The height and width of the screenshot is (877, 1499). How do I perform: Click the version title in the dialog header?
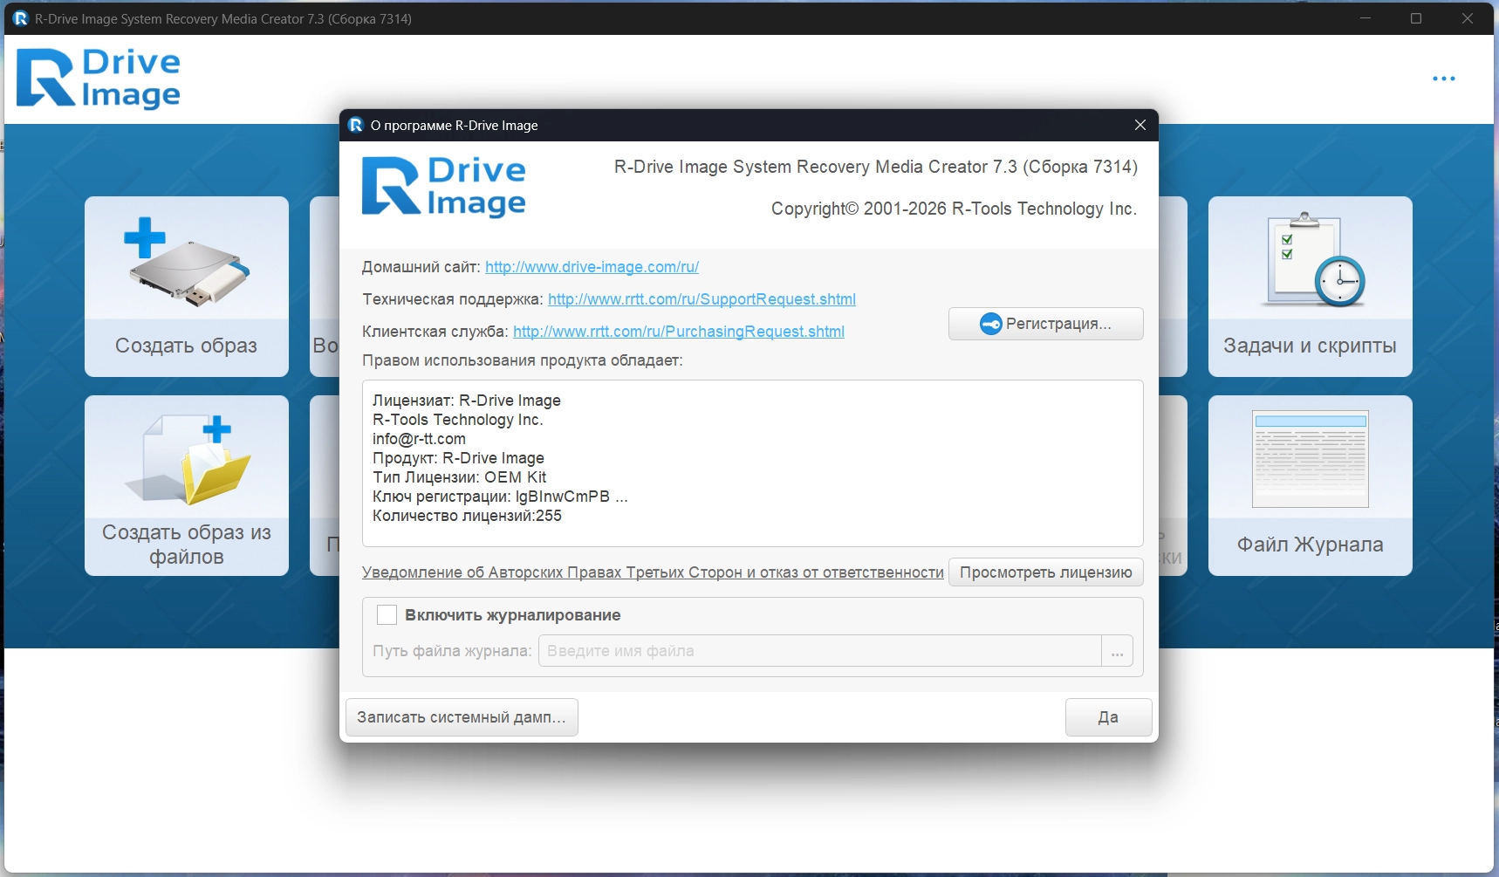click(876, 167)
